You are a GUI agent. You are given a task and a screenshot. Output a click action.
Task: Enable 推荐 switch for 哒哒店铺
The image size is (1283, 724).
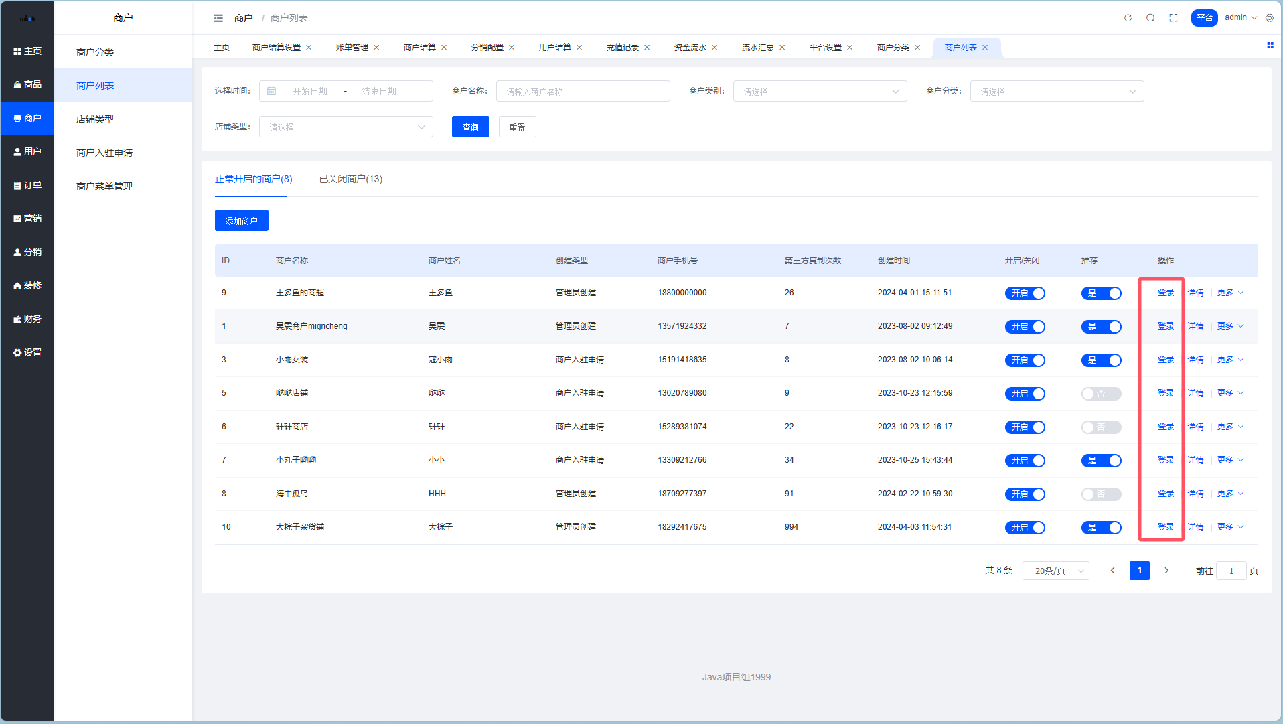point(1101,394)
